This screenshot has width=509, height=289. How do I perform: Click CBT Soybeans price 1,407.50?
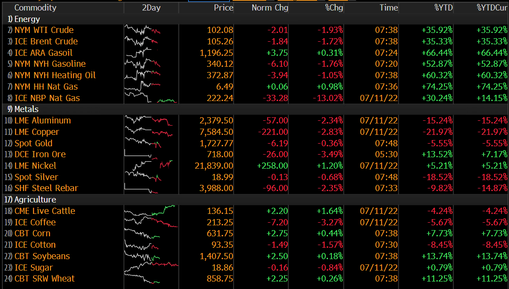point(216,256)
